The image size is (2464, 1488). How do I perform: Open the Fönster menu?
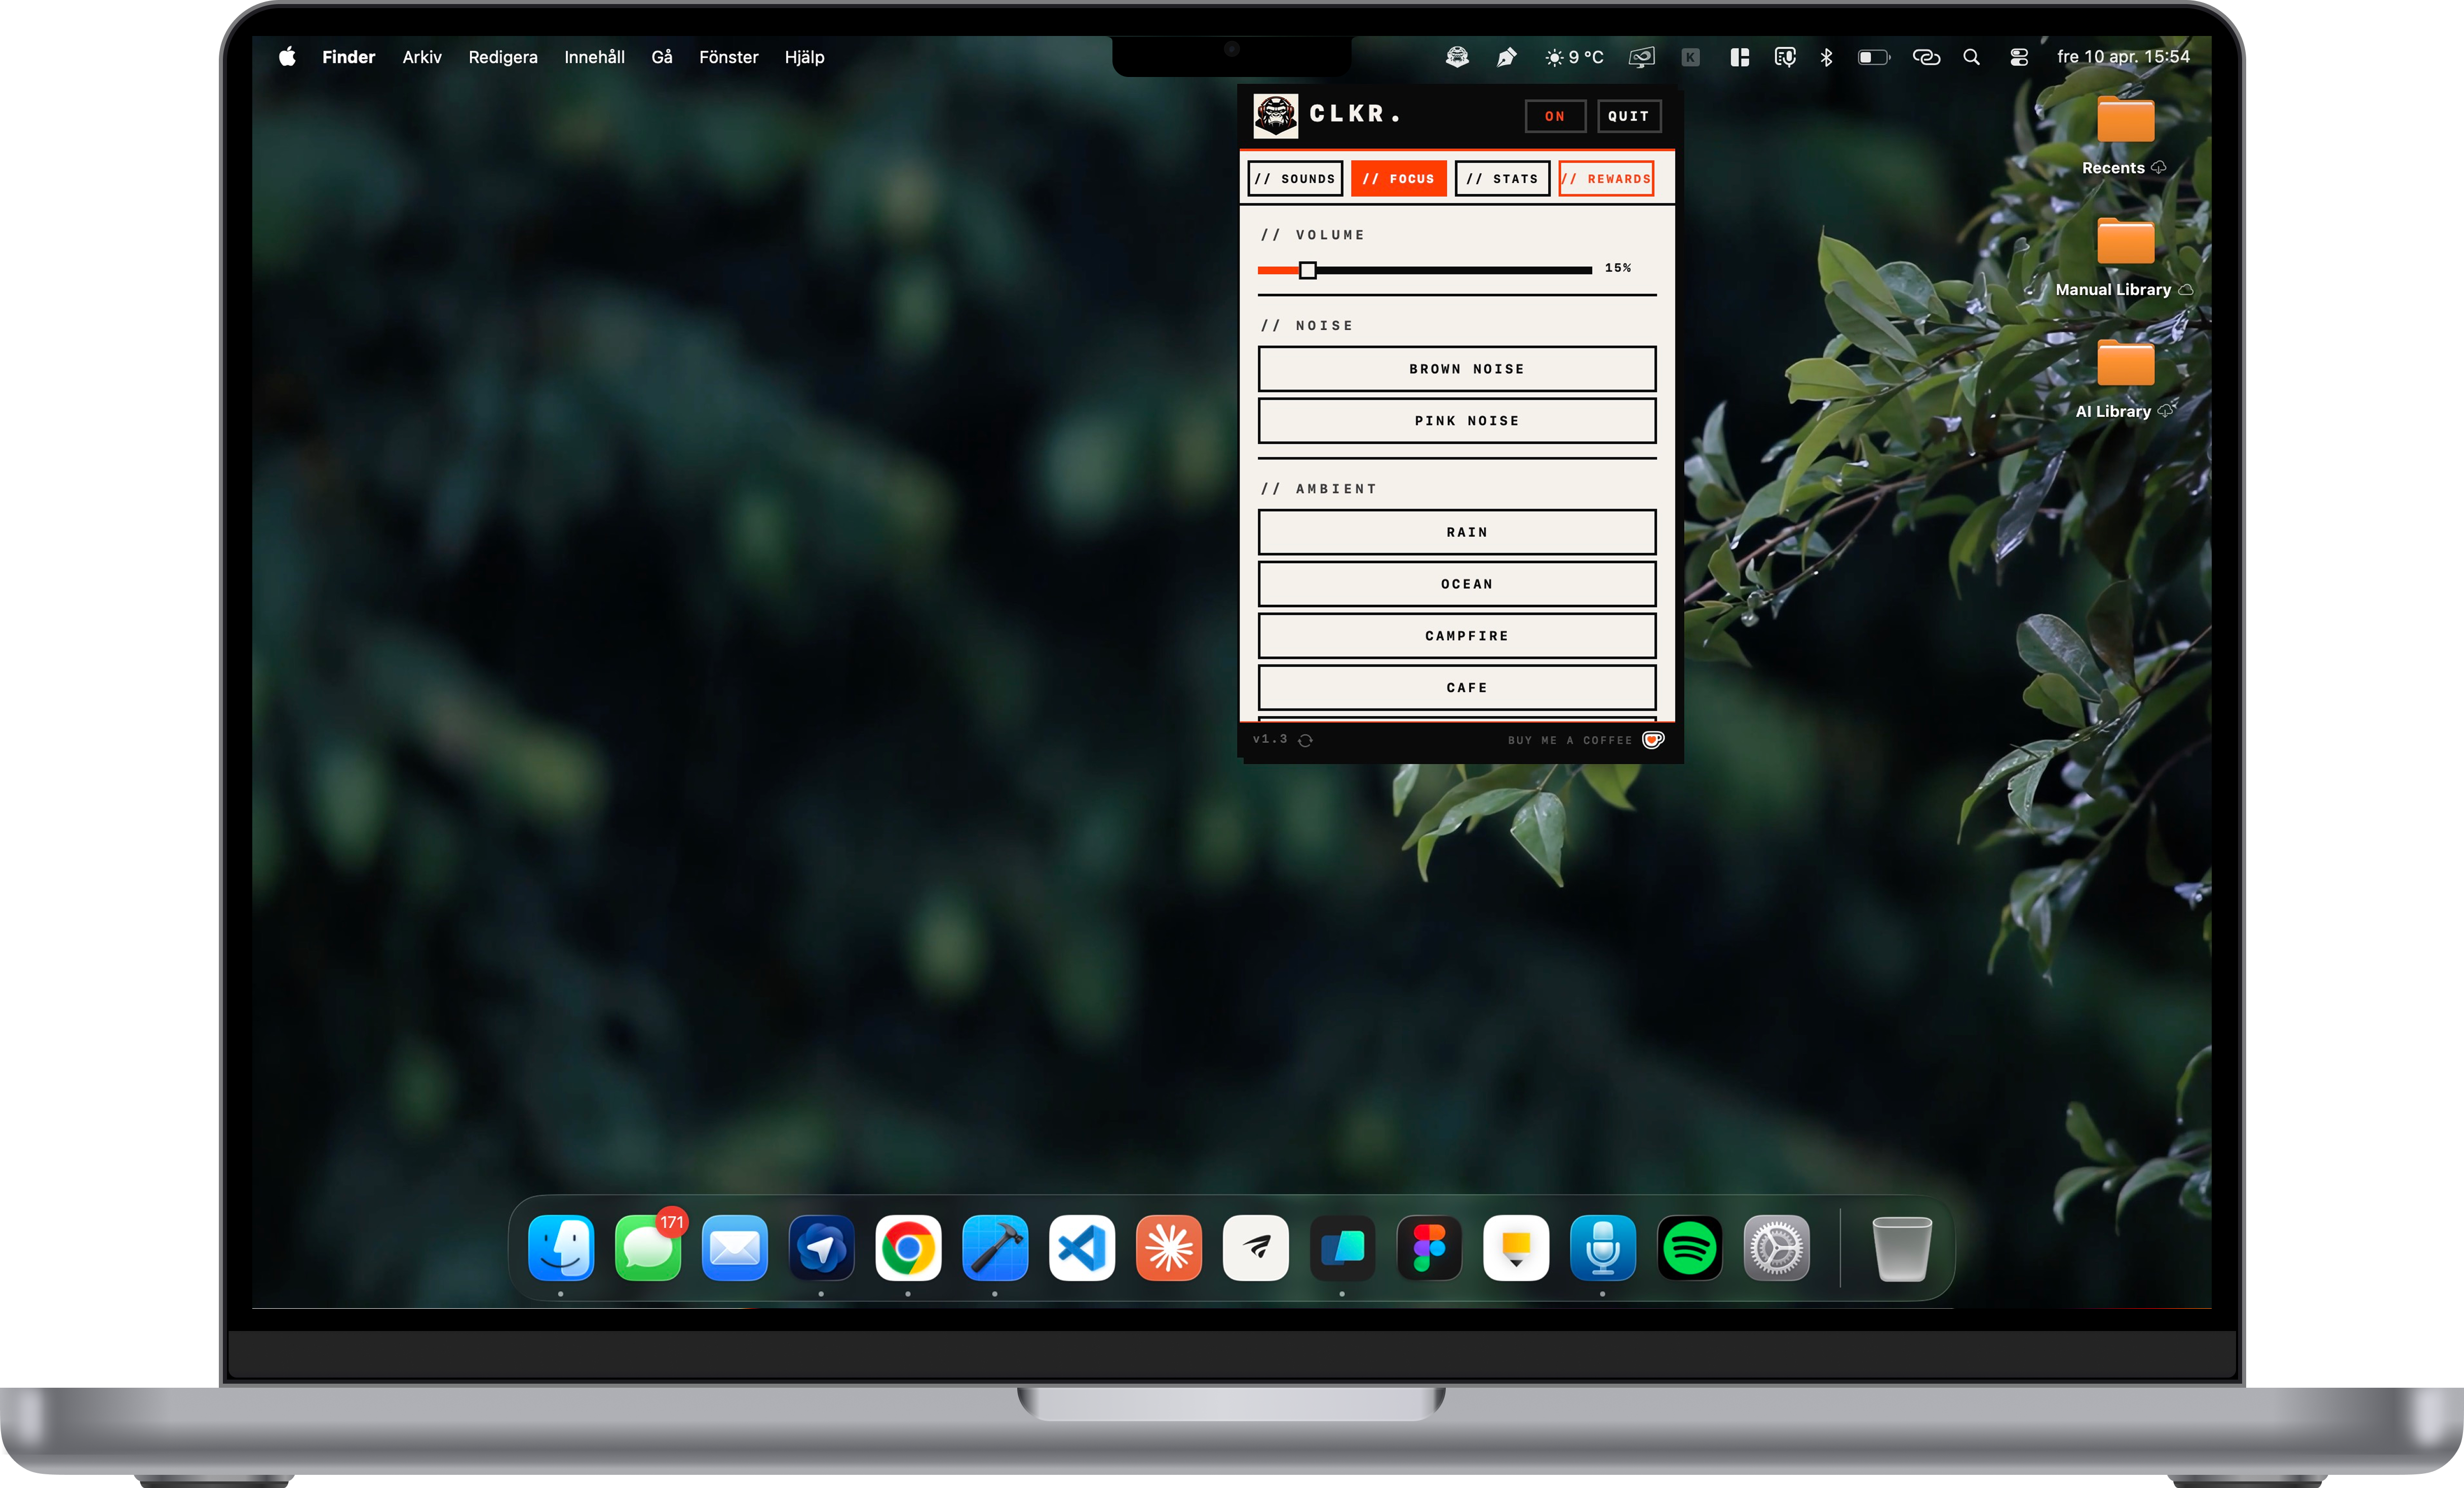pos(728,57)
